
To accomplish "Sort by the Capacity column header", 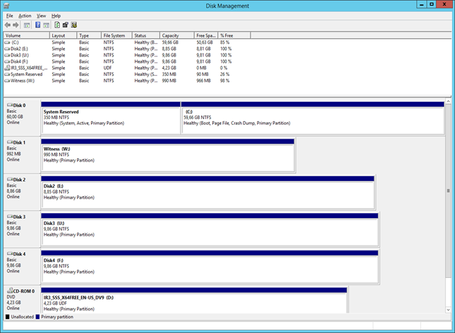I will (x=177, y=36).
